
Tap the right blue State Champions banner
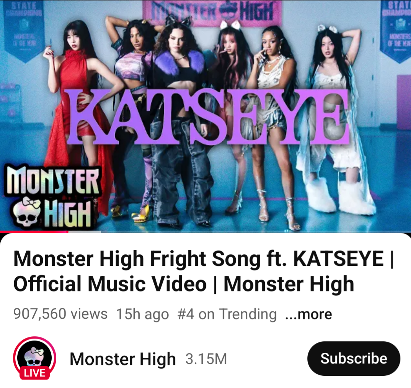[x=396, y=31]
